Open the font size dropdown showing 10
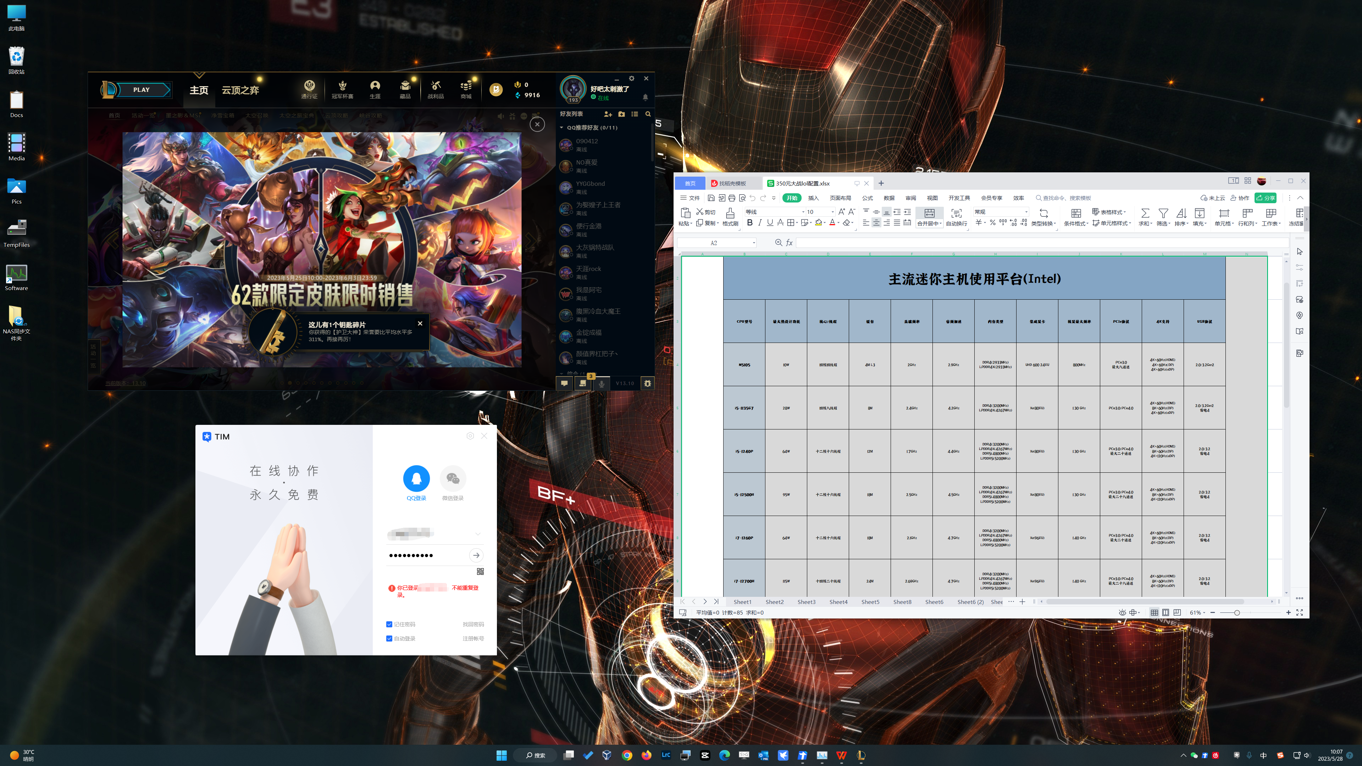Viewport: 1362px width, 766px height. [833, 212]
